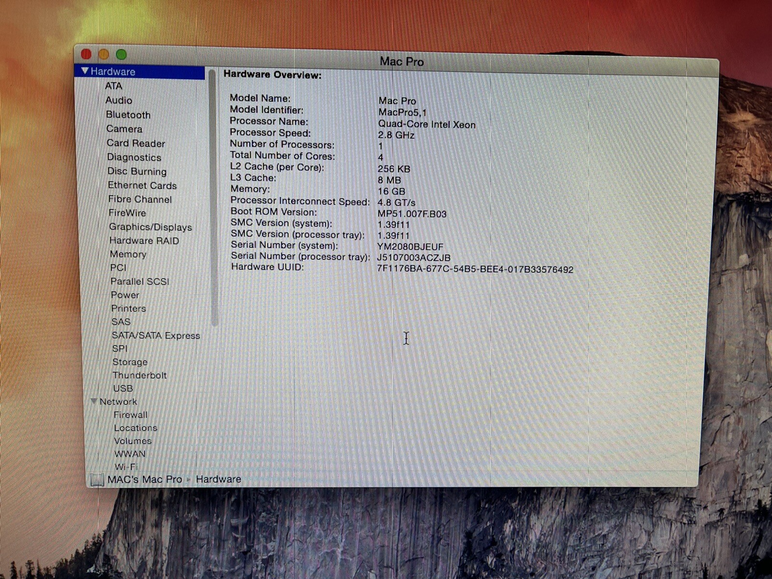Viewport: 772px width, 579px height.
Task: Select Graphics/Displays in sidebar
Action: pos(151,227)
